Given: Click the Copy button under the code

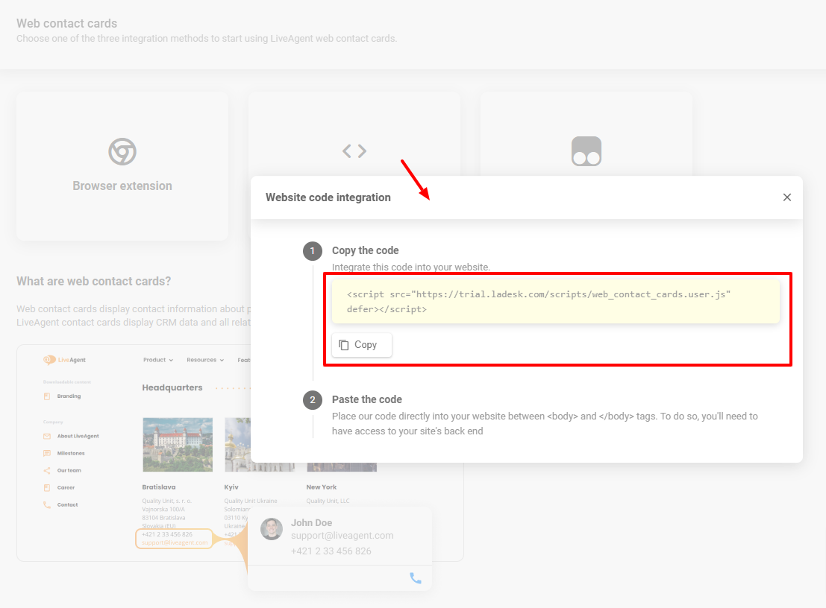Looking at the screenshot, I should [361, 345].
